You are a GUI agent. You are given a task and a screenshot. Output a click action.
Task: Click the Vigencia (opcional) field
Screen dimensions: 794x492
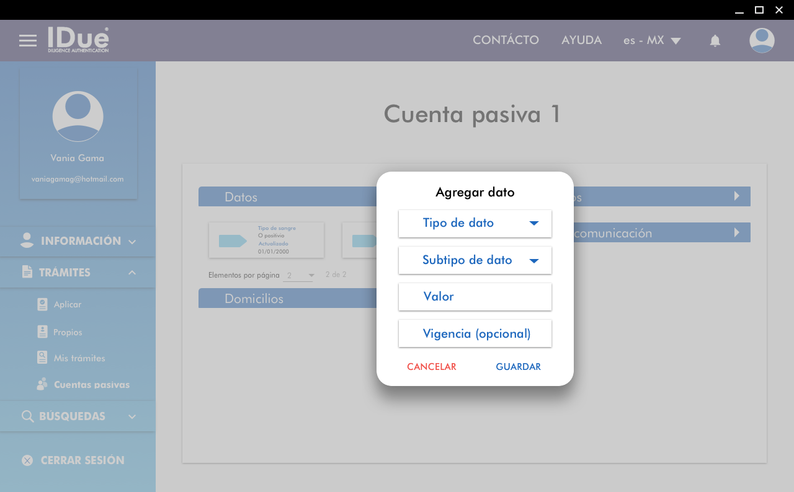[x=475, y=333]
